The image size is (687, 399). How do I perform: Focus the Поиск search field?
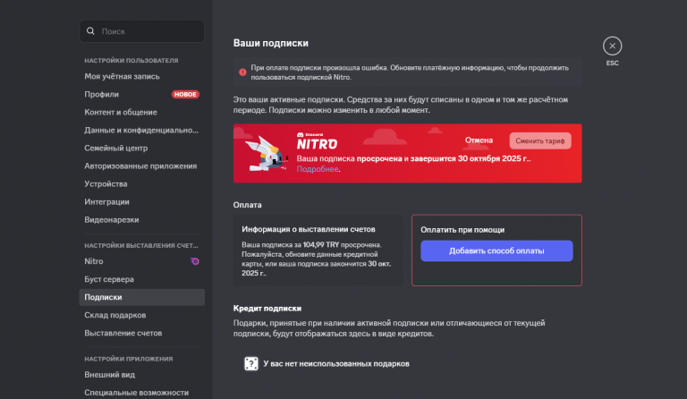tap(141, 31)
